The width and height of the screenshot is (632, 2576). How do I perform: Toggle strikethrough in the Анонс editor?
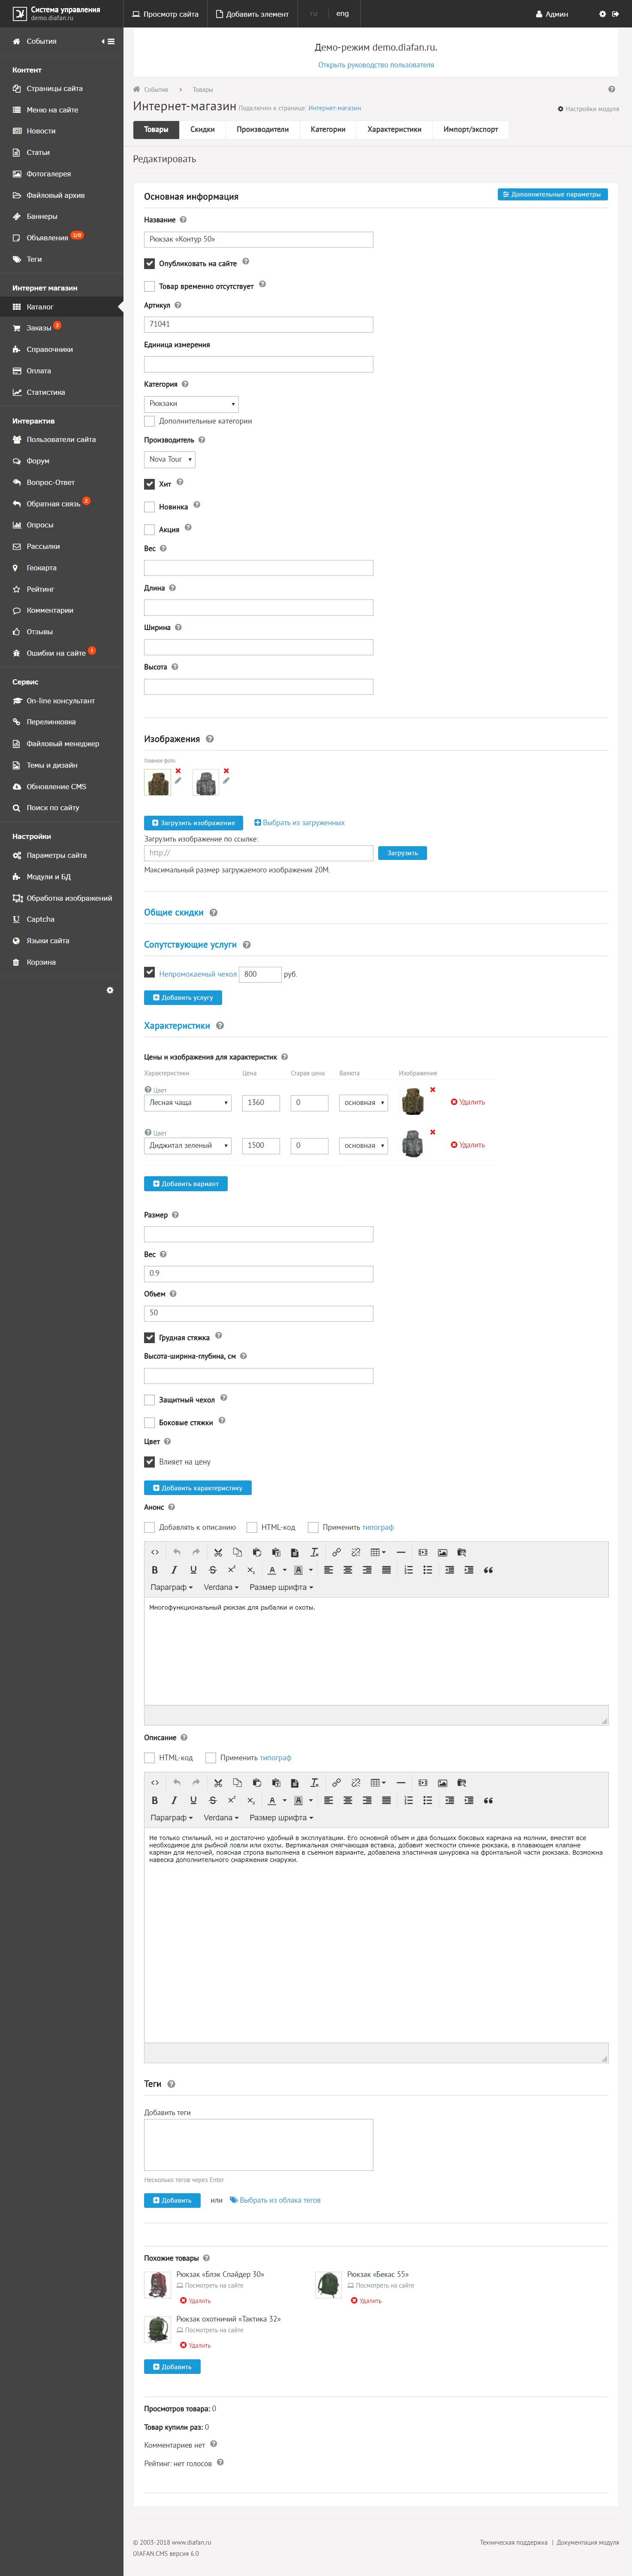(x=212, y=1570)
